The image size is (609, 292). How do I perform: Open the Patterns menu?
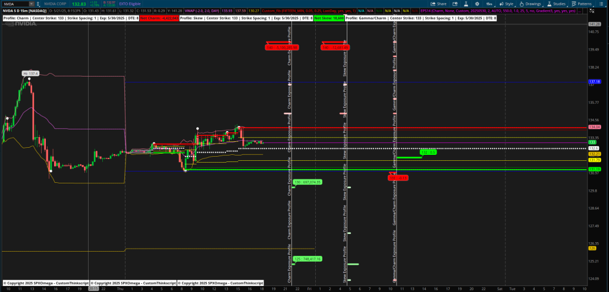pyautogui.click(x=582, y=4)
